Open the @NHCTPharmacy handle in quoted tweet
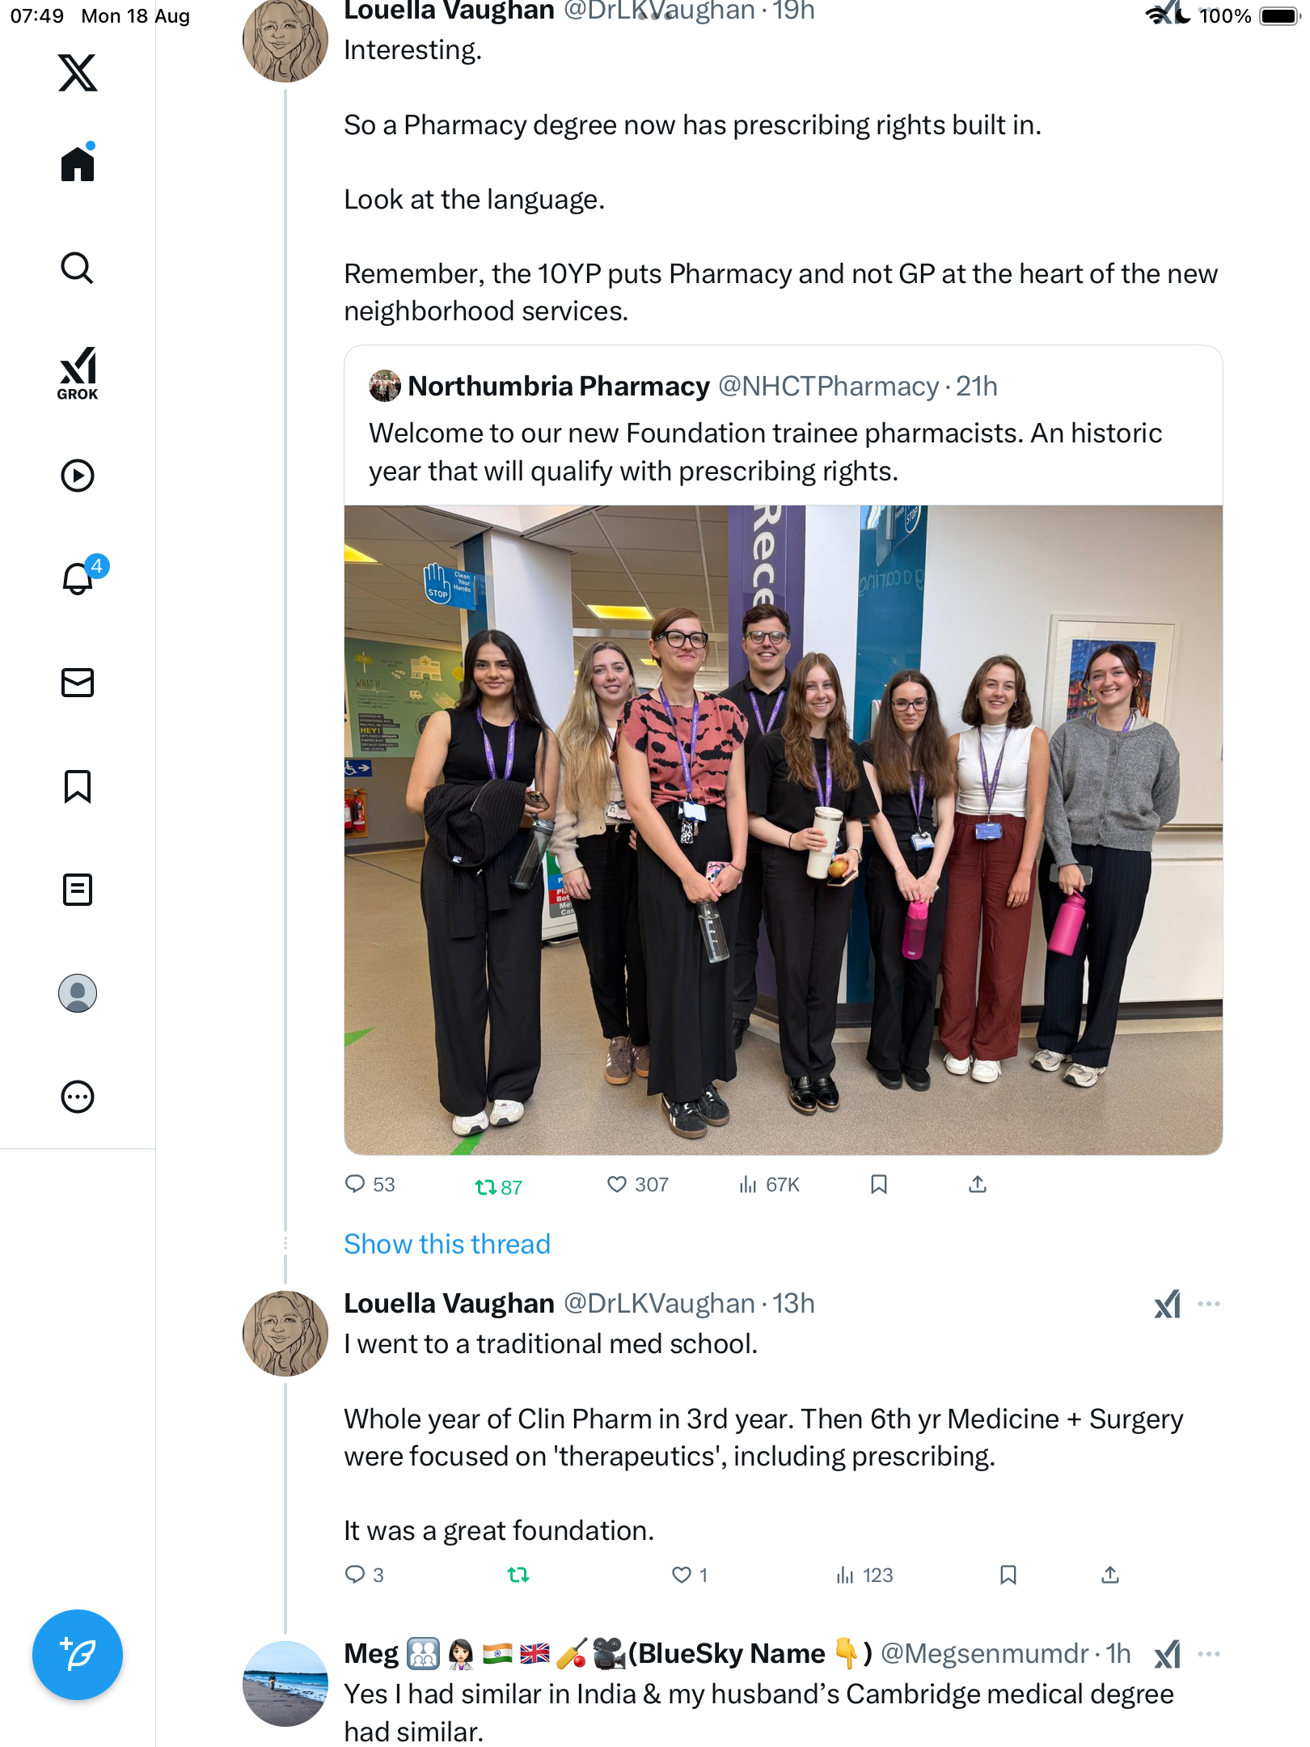This screenshot has width=1310, height=1747. click(828, 387)
